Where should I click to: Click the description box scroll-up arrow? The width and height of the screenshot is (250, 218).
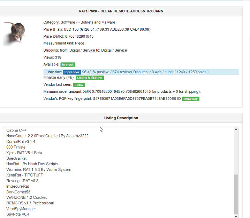(236, 129)
